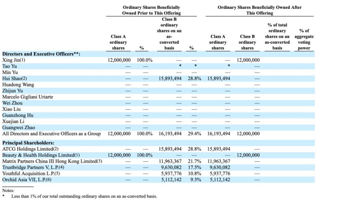352x205 pixels.
Task: Click the 21.7% value for Matrix Partners
Action: click(194, 161)
